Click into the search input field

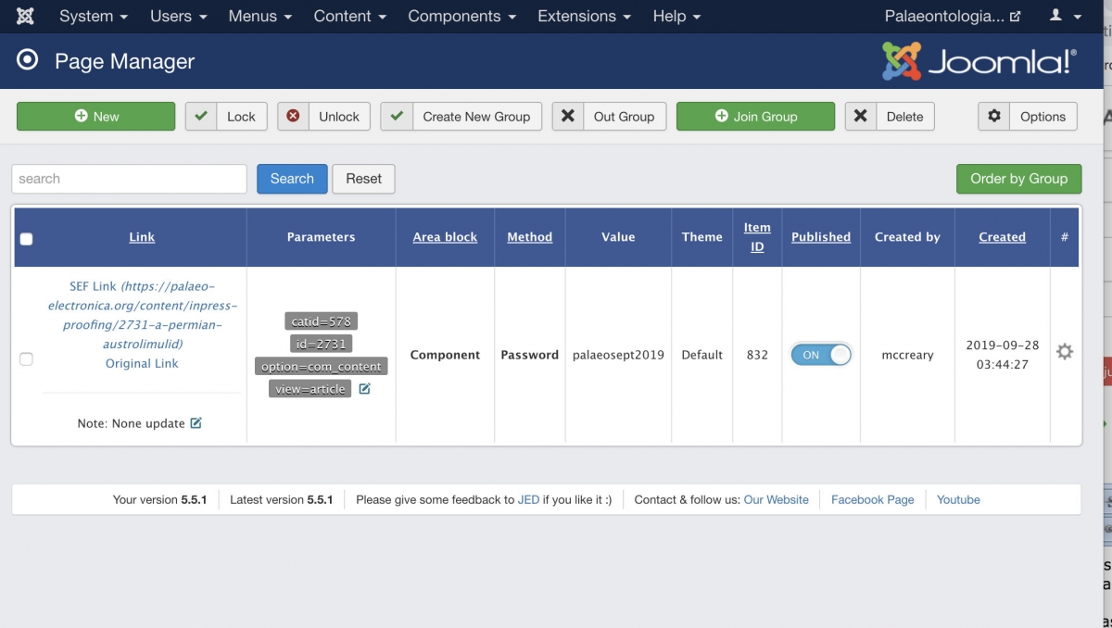pos(129,179)
